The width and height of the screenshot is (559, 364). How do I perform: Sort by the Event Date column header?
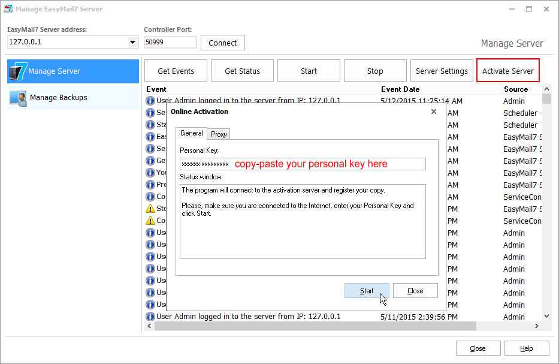point(440,89)
